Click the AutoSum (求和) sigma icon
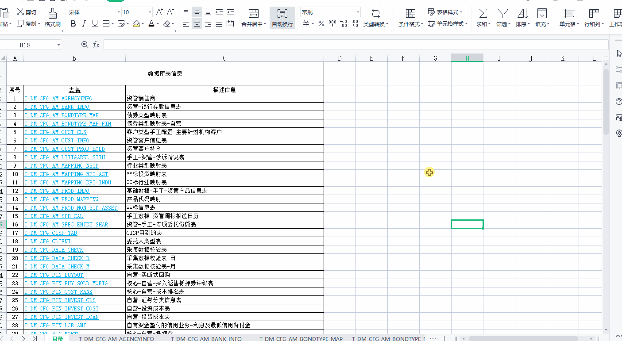622x341 pixels. tap(483, 13)
